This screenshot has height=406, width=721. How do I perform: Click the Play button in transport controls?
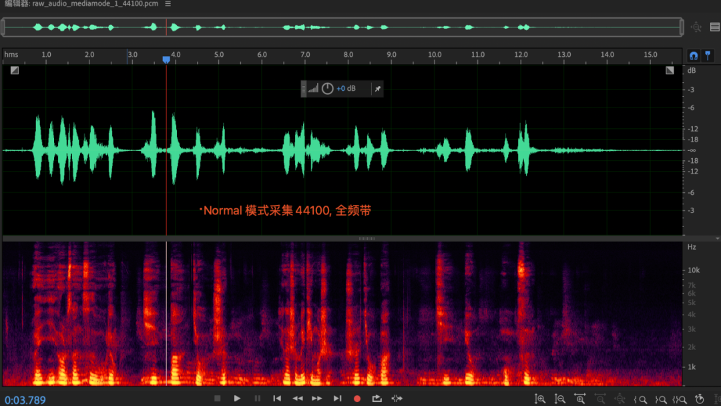(x=237, y=399)
